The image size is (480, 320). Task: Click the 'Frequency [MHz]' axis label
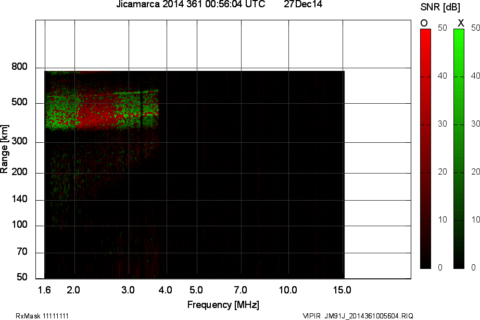pyautogui.click(x=223, y=305)
